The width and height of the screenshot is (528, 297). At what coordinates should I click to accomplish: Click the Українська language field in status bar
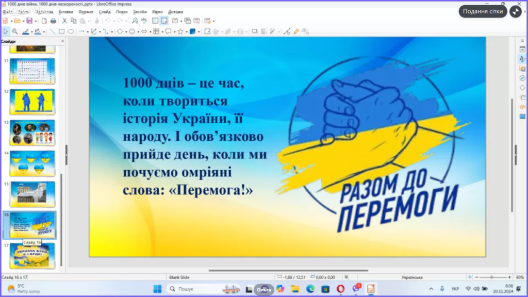tap(411, 277)
